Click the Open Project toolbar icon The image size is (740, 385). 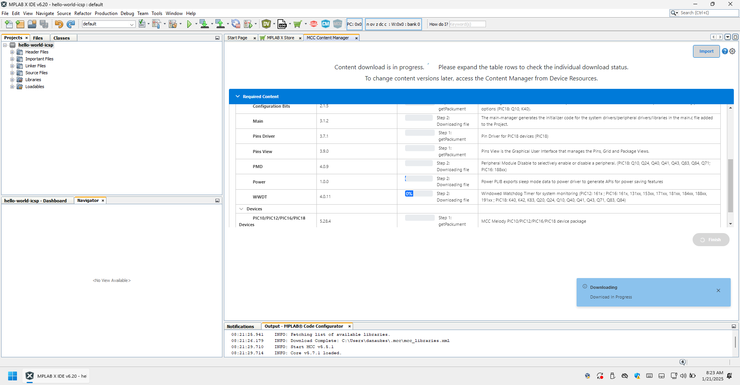point(32,24)
